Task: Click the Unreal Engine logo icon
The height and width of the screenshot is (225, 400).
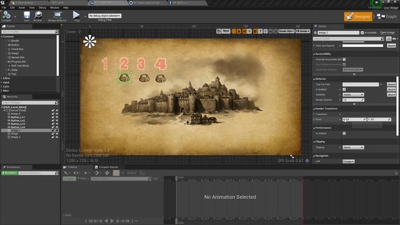Action: pyautogui.click(x=2, y=2)
